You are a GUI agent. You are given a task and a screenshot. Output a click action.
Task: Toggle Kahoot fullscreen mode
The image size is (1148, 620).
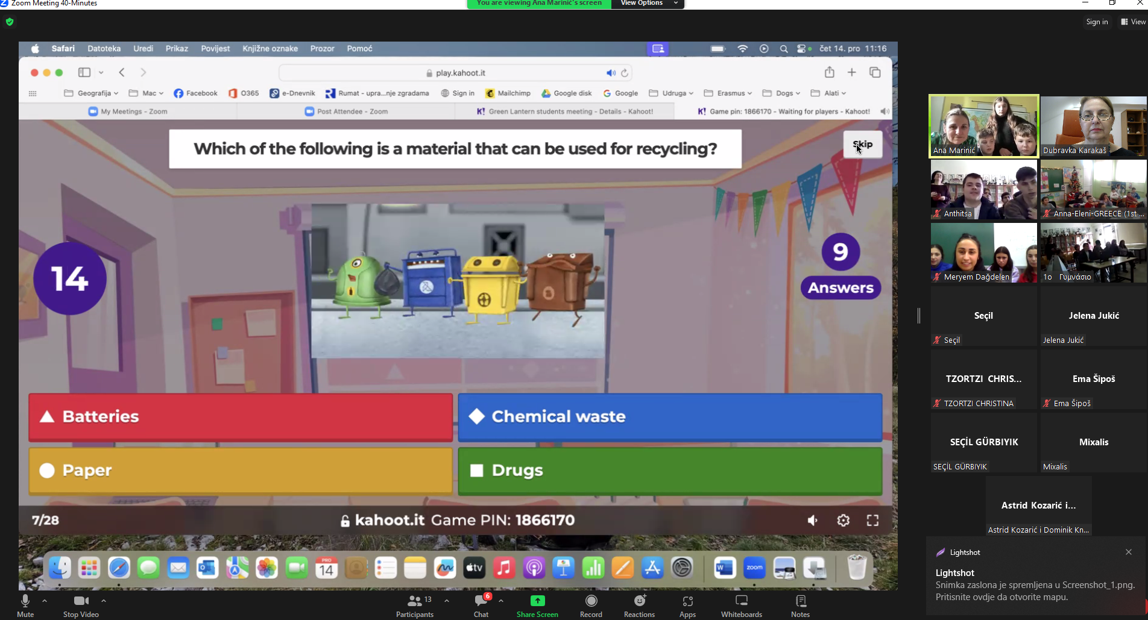872,521
